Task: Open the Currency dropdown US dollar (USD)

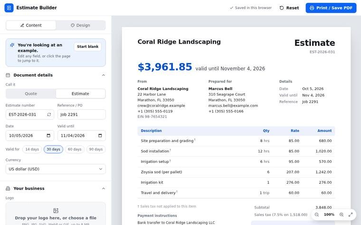Action: 56,169
